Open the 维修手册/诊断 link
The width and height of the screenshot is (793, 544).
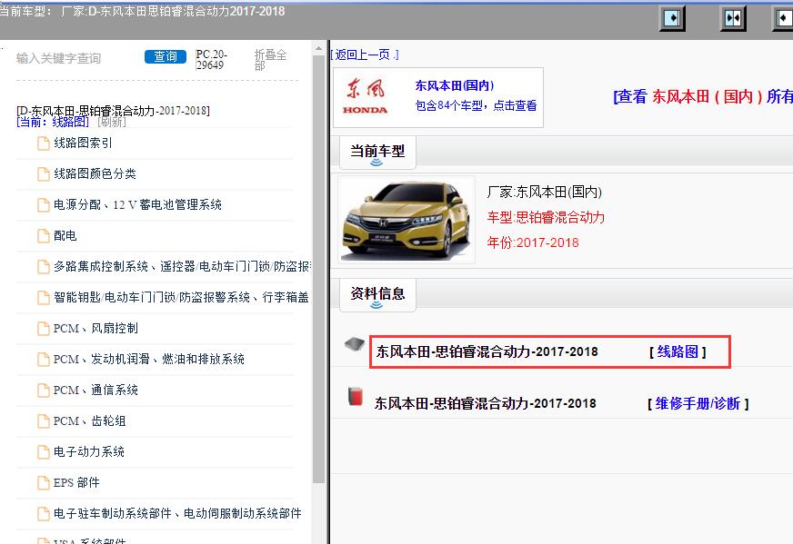(698, 403)
